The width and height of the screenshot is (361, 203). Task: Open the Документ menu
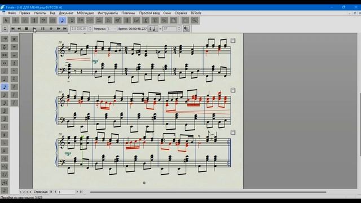[x=66, y=13]
